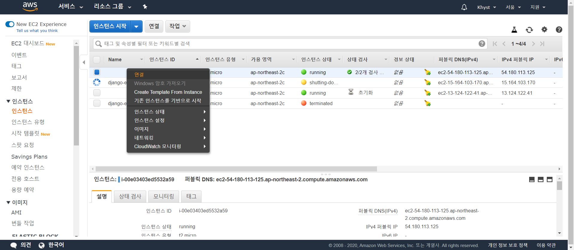Image resolution: width=574 pixels, height=250 pixels.
Task: Open the 네트워킹 submenu
Action: click(x=168, y=138)
